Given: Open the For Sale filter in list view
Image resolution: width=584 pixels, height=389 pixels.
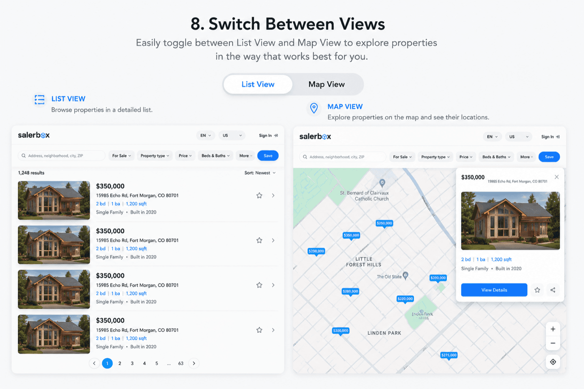Looking at the screenshot, I should coord(121,156).
